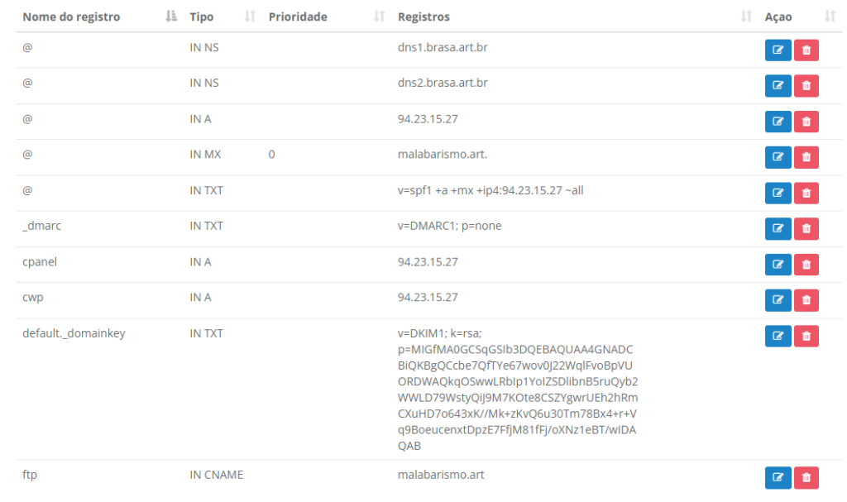The image size is (847, 502).
Task: Edit the SPF TXT record
Action: [778, 193]
